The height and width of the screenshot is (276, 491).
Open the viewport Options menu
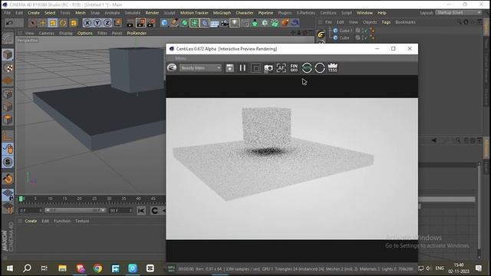(x=85, y=33)
